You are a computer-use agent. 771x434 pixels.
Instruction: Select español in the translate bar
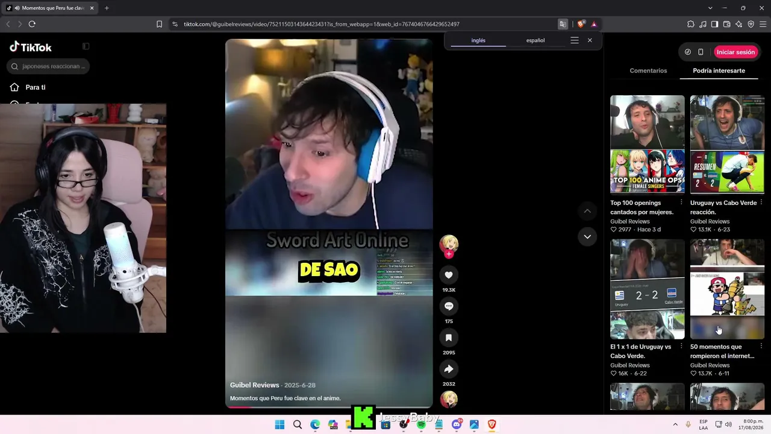535,40
